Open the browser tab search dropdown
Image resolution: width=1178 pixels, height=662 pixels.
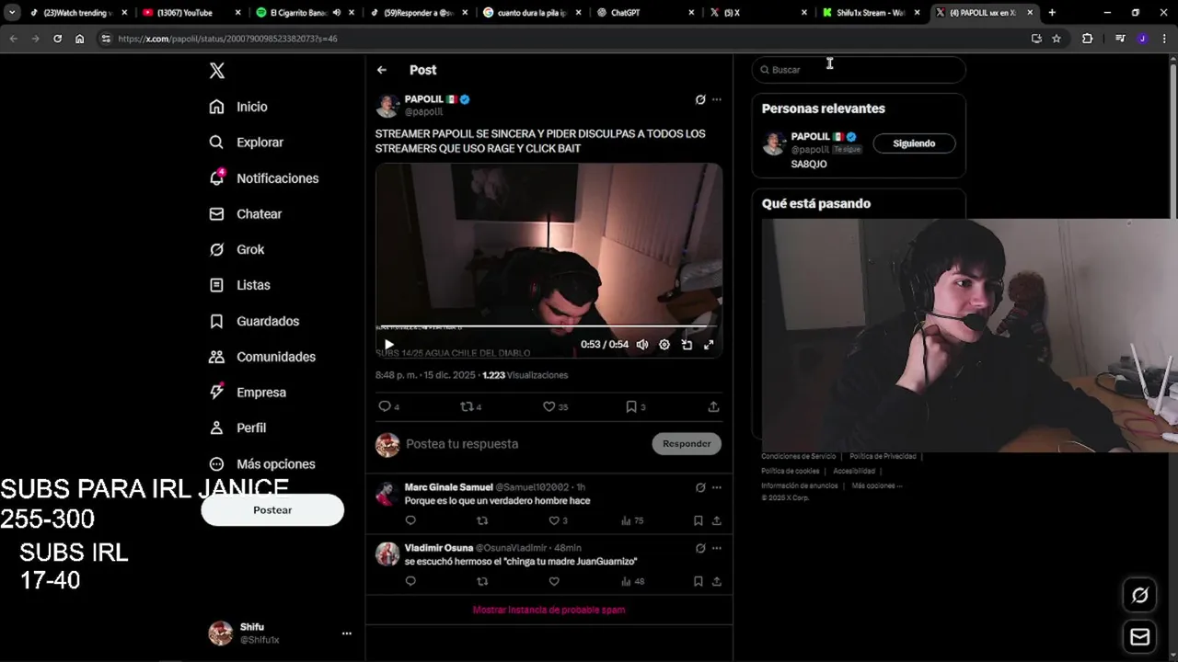(12, 13)
